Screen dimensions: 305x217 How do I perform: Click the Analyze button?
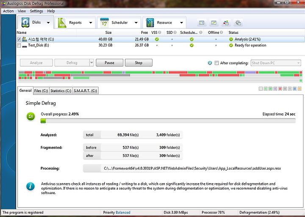(x=36, y=63)
